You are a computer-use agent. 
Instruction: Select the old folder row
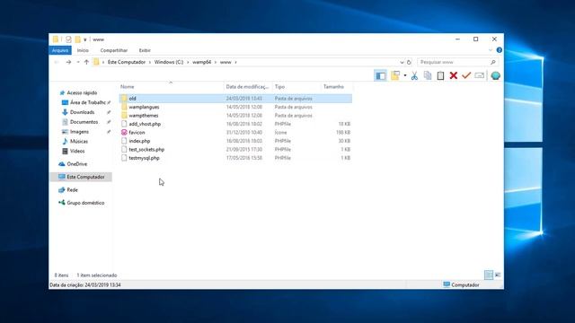pyautogui.click(x=235, y=99)
